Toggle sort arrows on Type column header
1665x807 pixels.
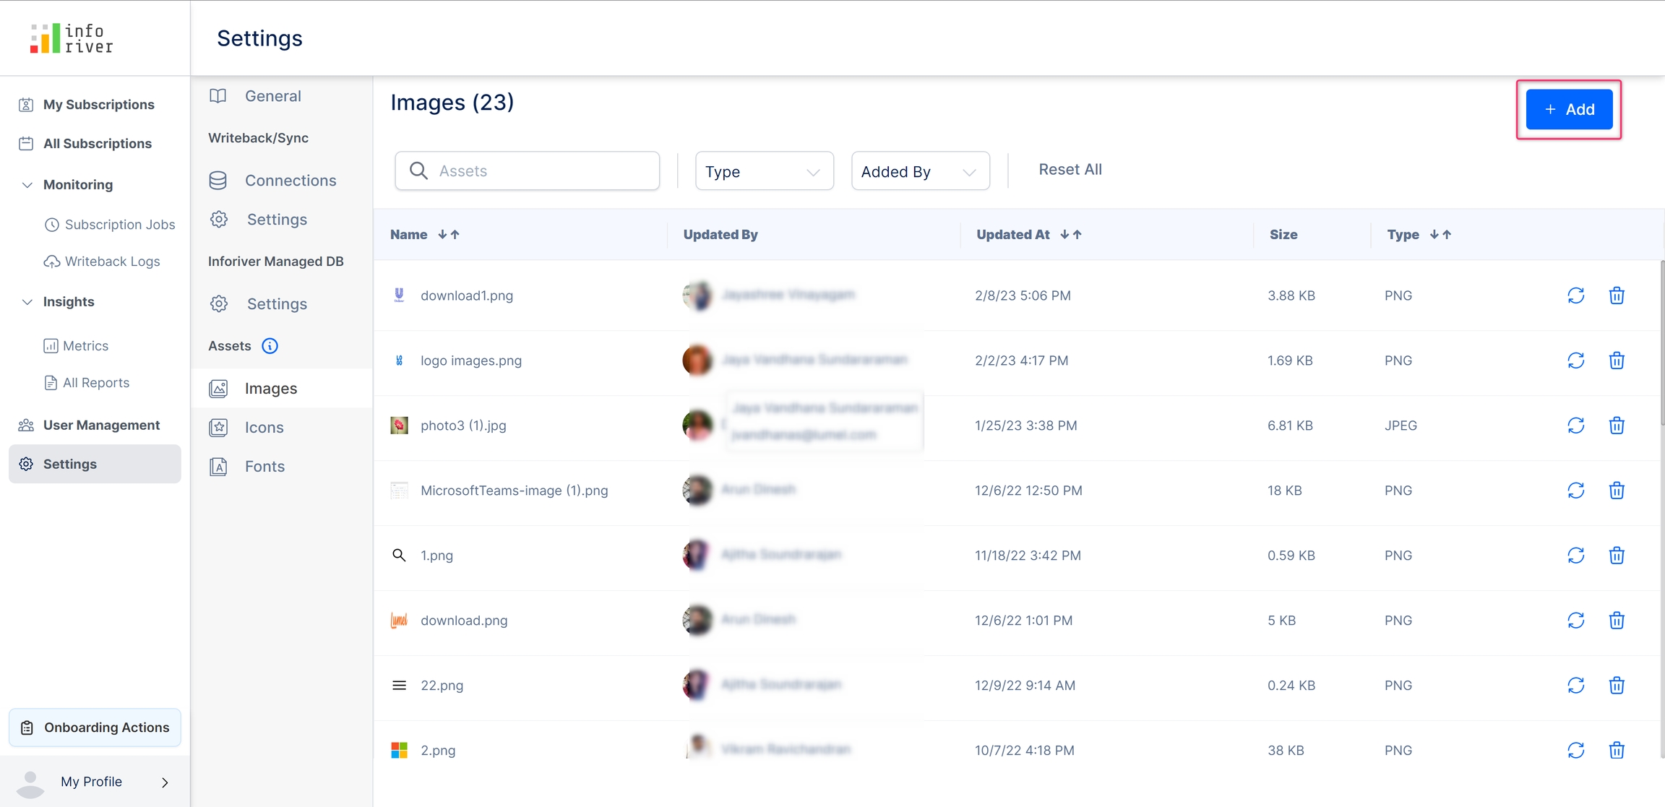(1440, 235)
